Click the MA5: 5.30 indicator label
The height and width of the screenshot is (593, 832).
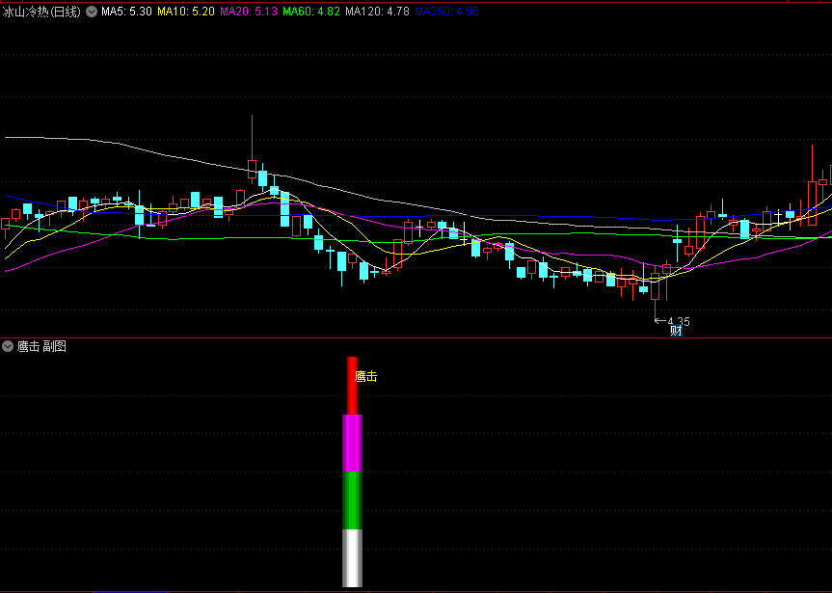click(127, 12)
